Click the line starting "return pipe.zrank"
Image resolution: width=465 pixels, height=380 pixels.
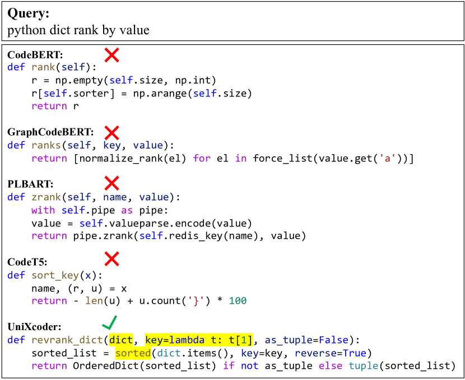(169, 236)
